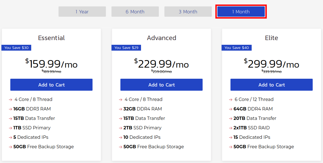Click the arrow icon beside 16GB DDR3 RAM
This screenshot has width=323, height=163.
(11, 109)
